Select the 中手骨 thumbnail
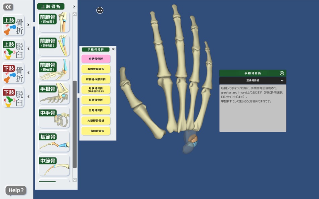The width and height of the screenshot is (319, 199). pyautogui.click(x=54, y=117)
